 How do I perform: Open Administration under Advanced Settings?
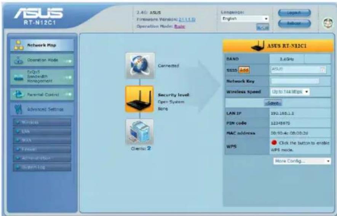[42, 158]
